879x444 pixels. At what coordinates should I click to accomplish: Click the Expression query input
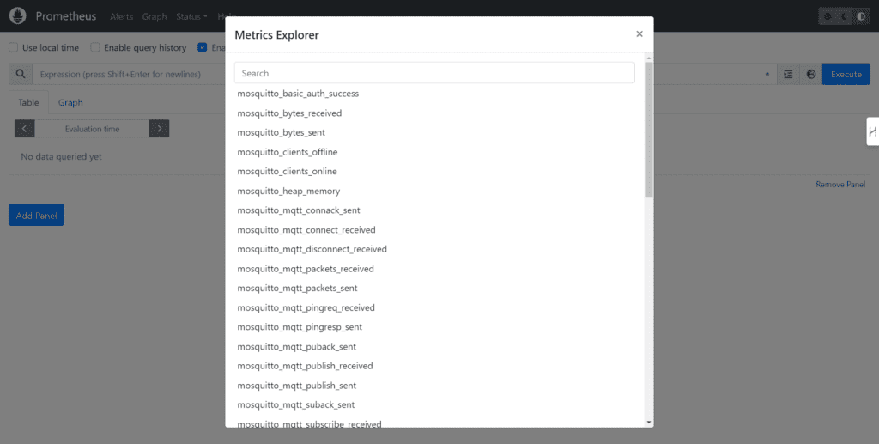click(x=129, y=74)
